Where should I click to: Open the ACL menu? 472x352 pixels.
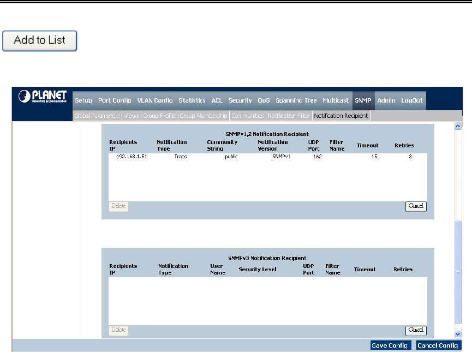(217, 100)
